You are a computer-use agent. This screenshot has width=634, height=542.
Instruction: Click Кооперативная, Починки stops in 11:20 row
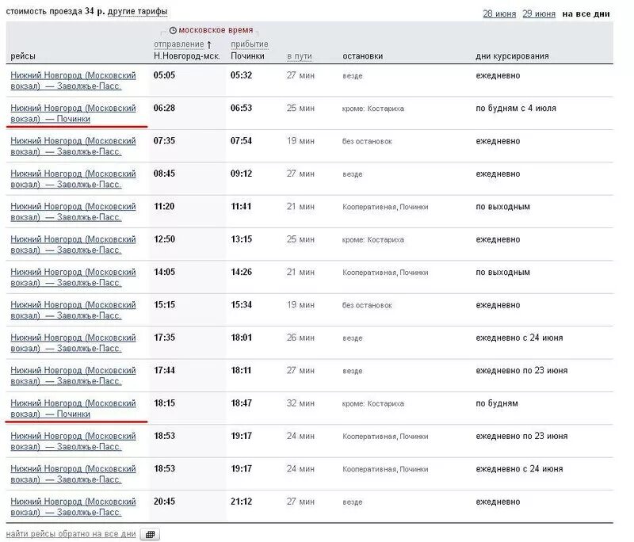385,207
